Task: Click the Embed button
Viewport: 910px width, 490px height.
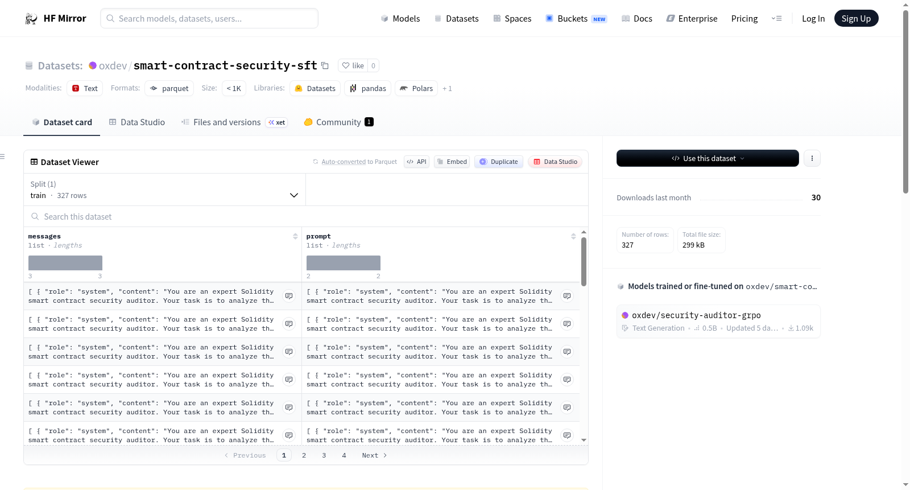Action: (x=452, y=162)
